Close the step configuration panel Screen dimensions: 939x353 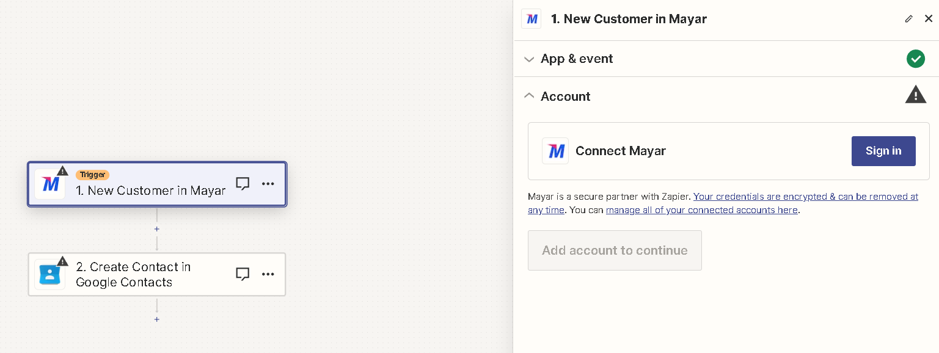(929, 18)
